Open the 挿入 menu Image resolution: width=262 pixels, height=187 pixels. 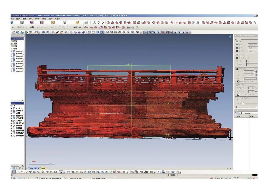[31, 19]
